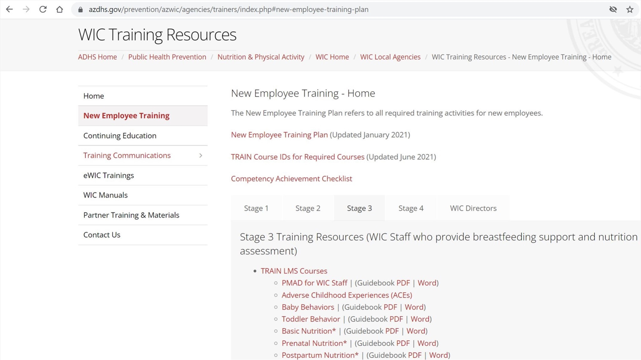Reload the page with refresh icon
Image resolution: width=641 pixels, height=360 pixels.
pos(43,9)
